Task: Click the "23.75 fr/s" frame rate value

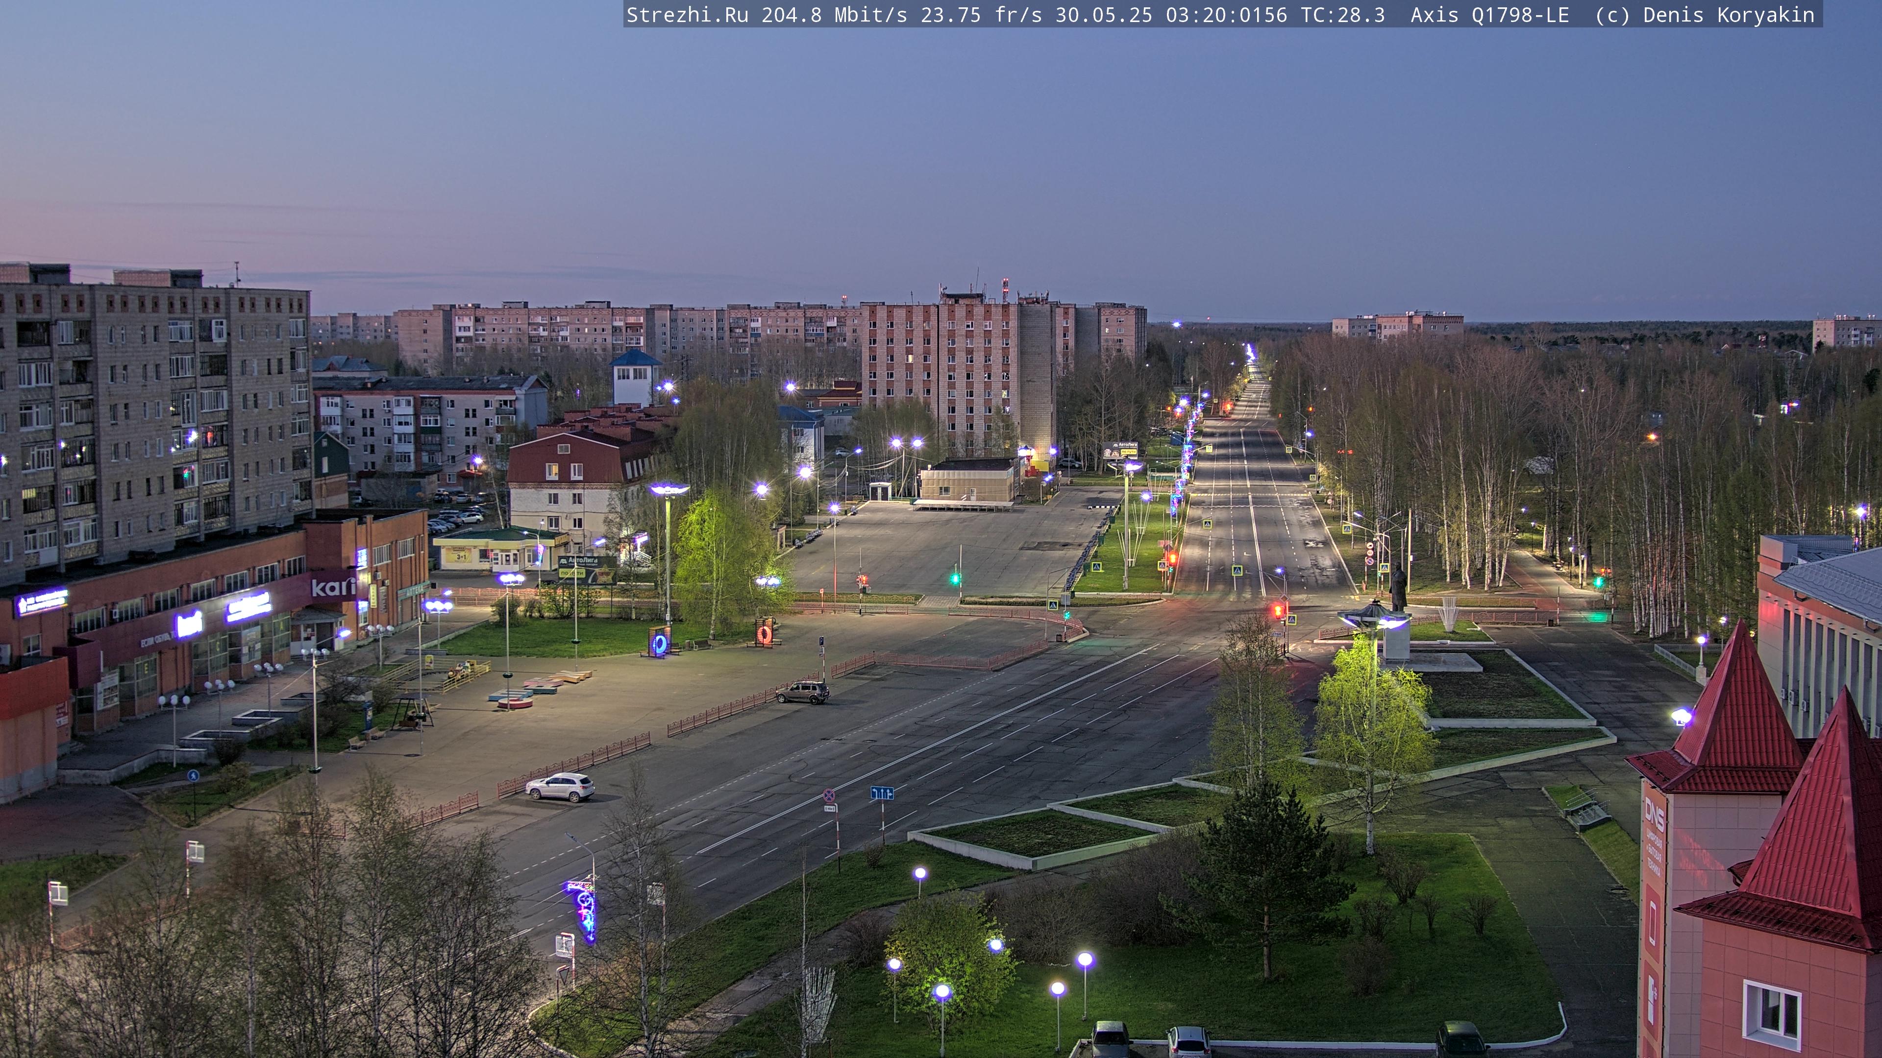Action: click(981, 15)
